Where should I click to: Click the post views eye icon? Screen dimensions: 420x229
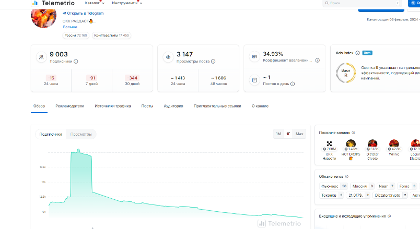click(168, 57)
